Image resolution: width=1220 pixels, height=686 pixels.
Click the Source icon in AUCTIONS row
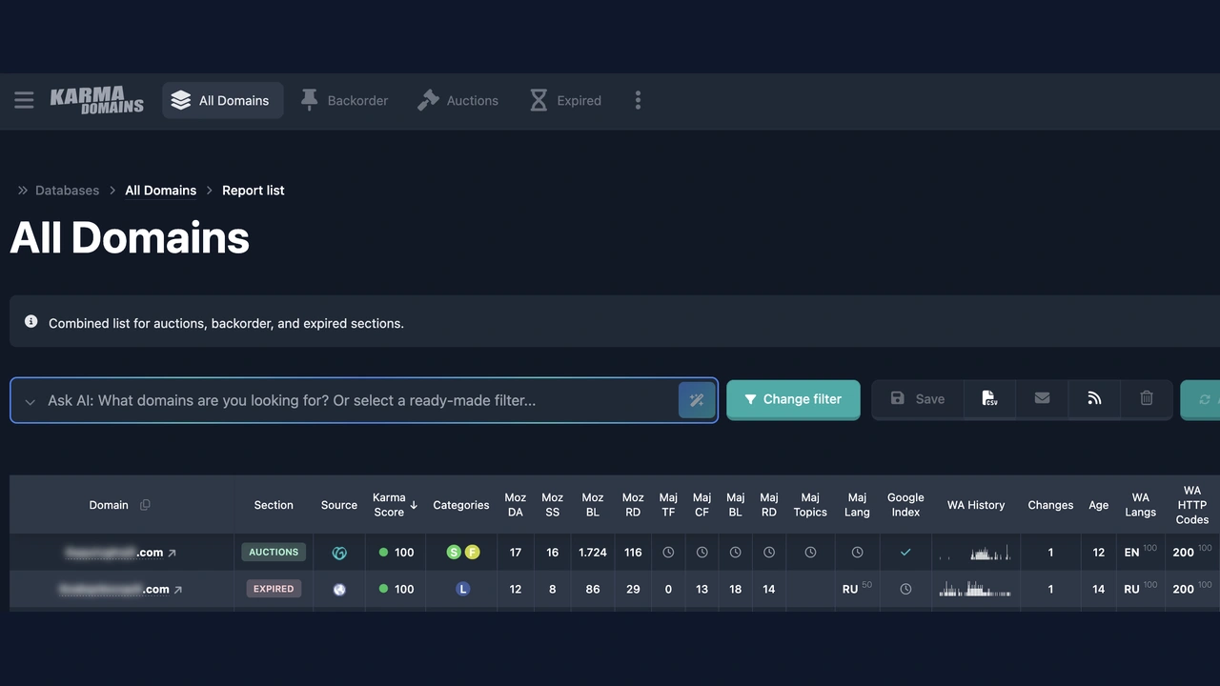coord(339,553)
